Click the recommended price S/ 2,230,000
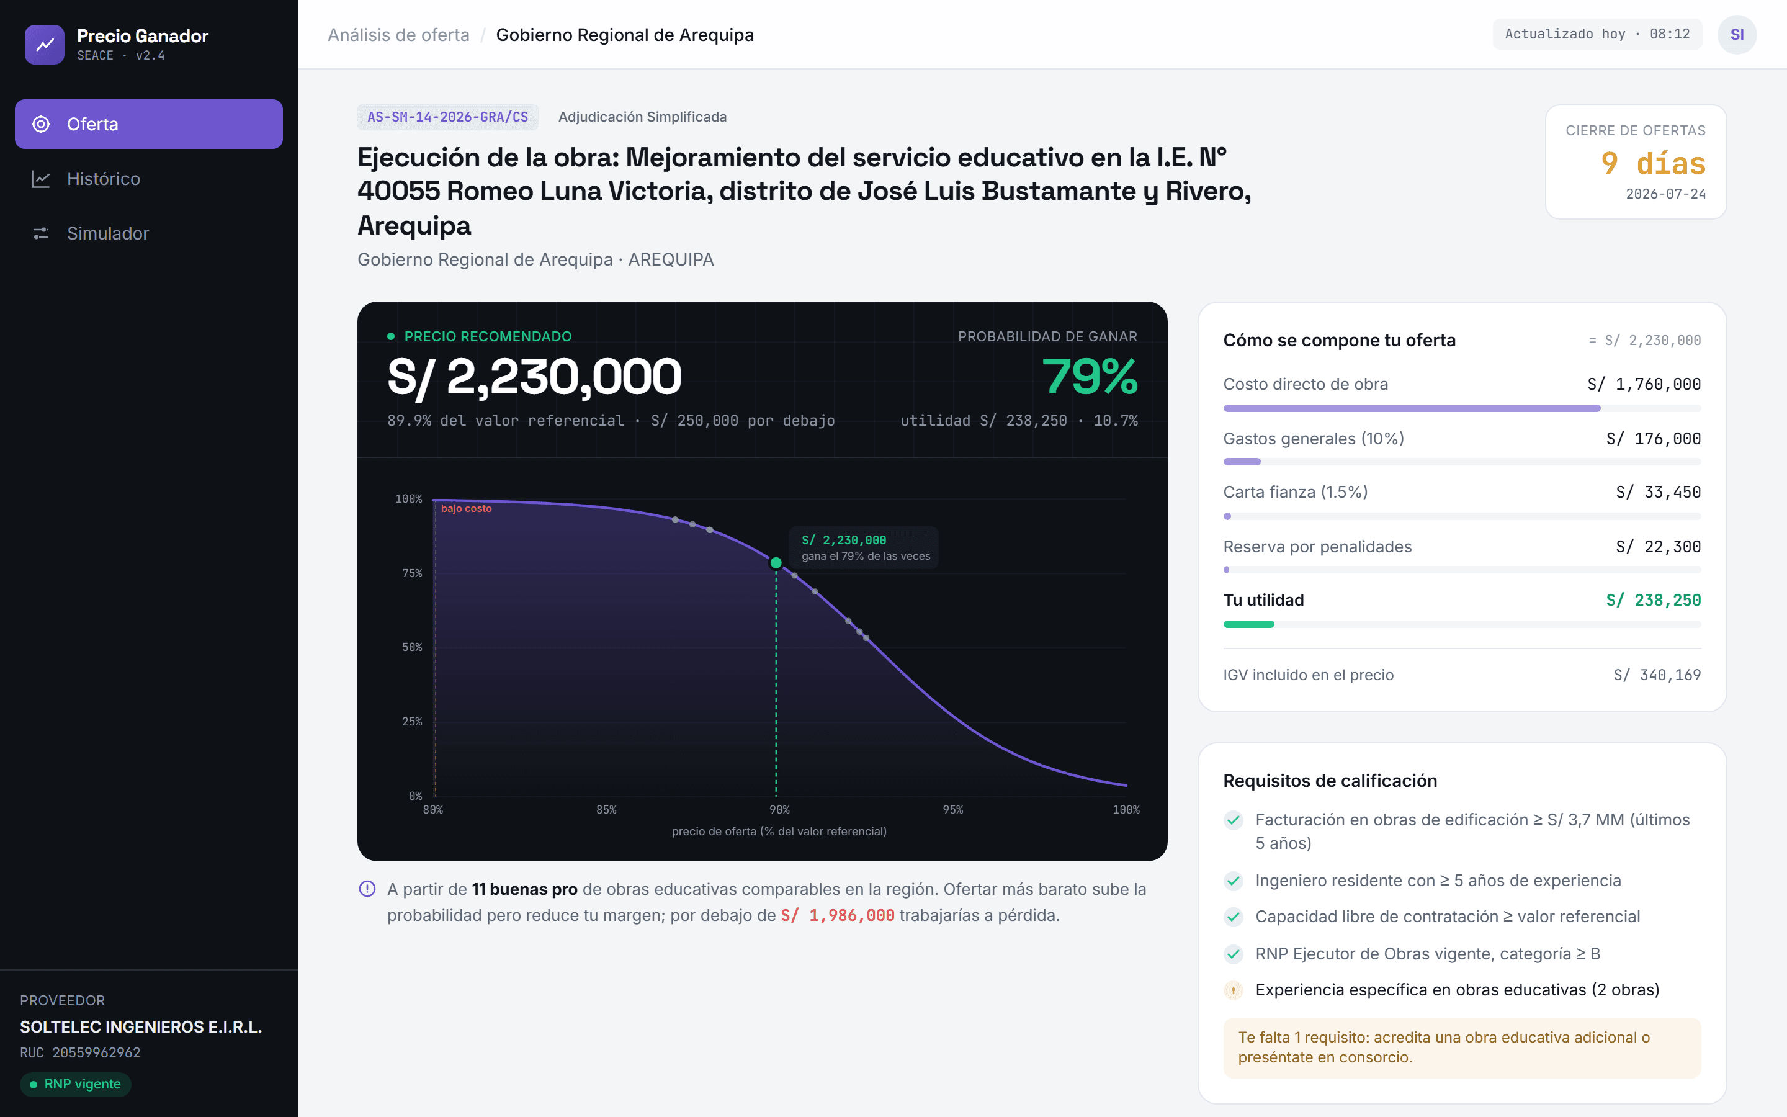Screen dimensions: 1787x1117 pyautogui.click(x=534, y=377)
